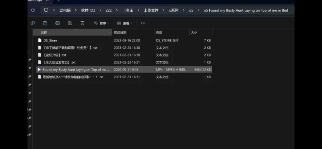Viewport: 322px width, 149px height.
Task: Click the date 2023-02-23 16:31 of 【永久地址发布页】.txt
Action: pyautogui.click(x=127, y=62)
